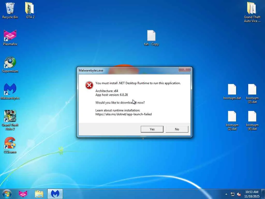This screenshot has height=199, width=265.
Task: Click No in the Malwarebytes.exe dialog
Action: pyautogui.click(x=177, y=129)
